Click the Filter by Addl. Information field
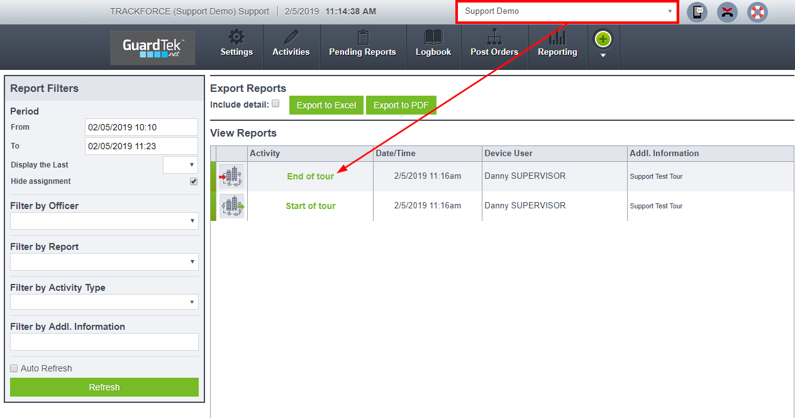Image resolution: width=795 pixels, height=418 pixels. (104, 342)
